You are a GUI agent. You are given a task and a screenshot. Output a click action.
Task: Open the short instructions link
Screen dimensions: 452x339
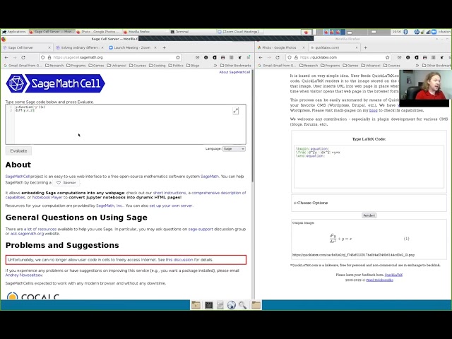(169, 193)
